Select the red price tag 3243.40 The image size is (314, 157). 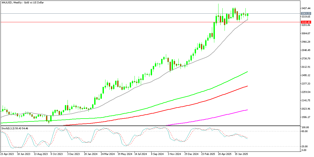pyautogui.click(x=306, y=23)
